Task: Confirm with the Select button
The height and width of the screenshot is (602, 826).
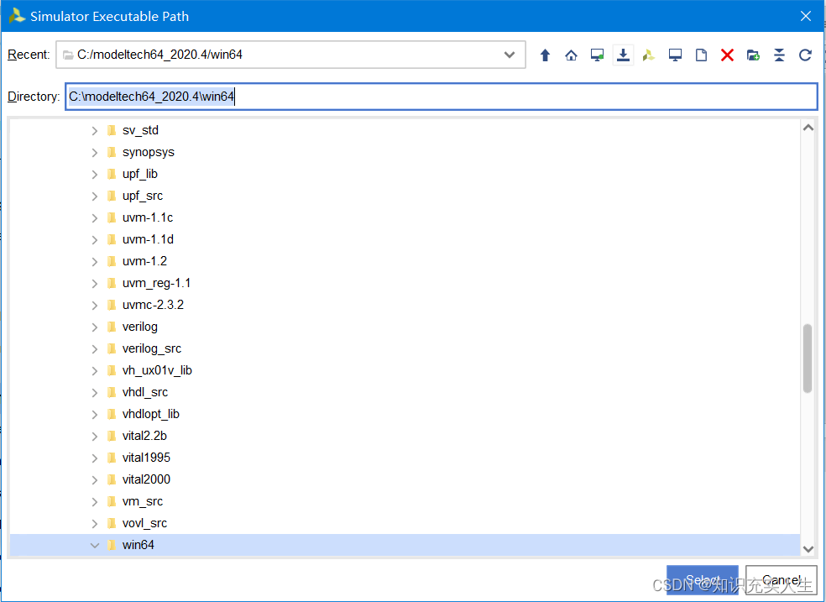Action: 703,580
